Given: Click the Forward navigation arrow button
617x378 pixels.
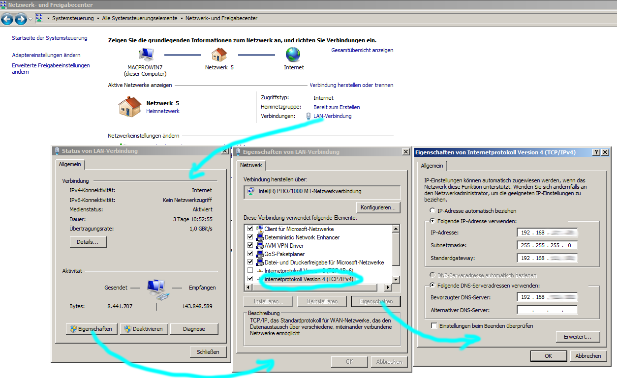Looking at the screenshot, I should pyautogui.click(x=21, y=19).
